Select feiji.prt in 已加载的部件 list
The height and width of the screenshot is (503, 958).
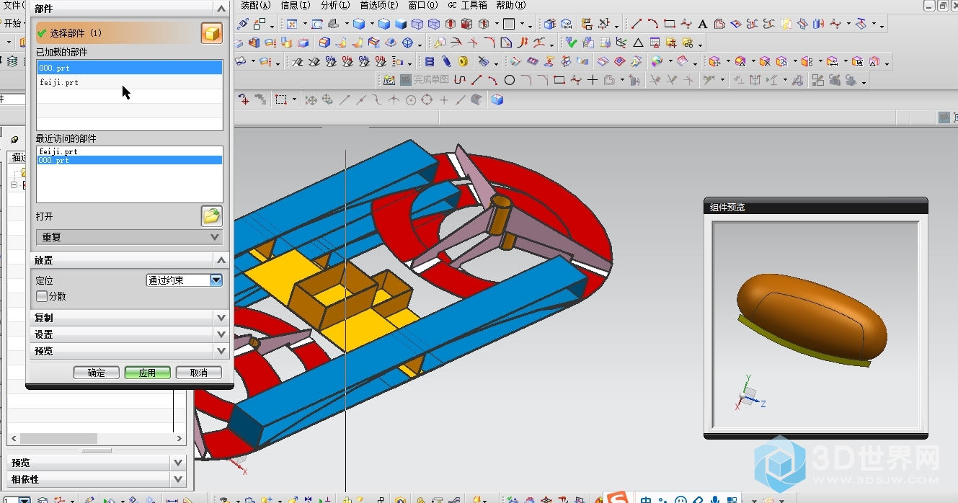tap(59, 83)
